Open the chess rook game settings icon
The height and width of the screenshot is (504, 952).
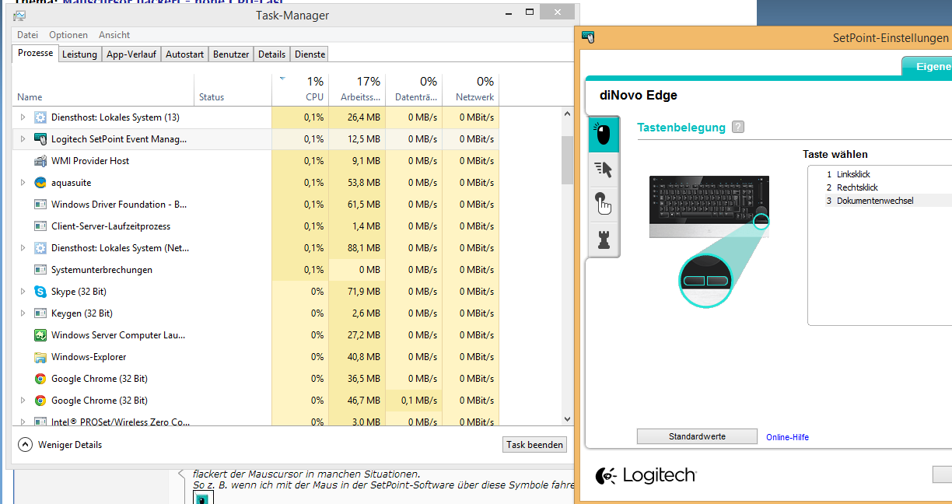tap(603, 239)
